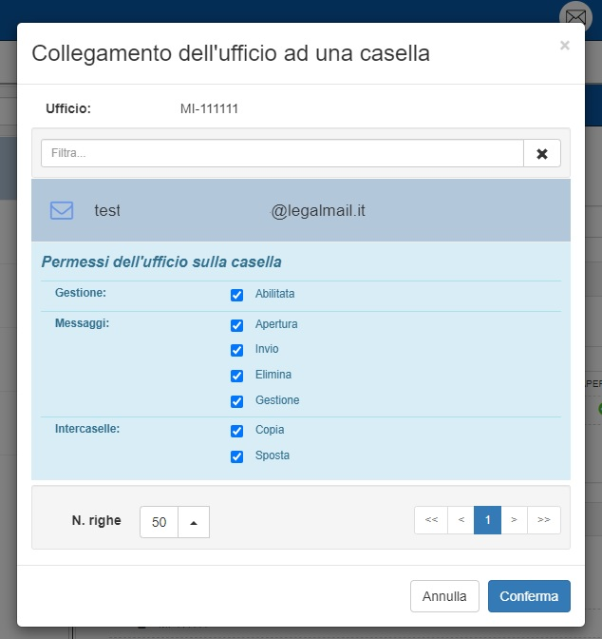
Task: Click the mail icon in the top header
Action: tap(574, 16)
